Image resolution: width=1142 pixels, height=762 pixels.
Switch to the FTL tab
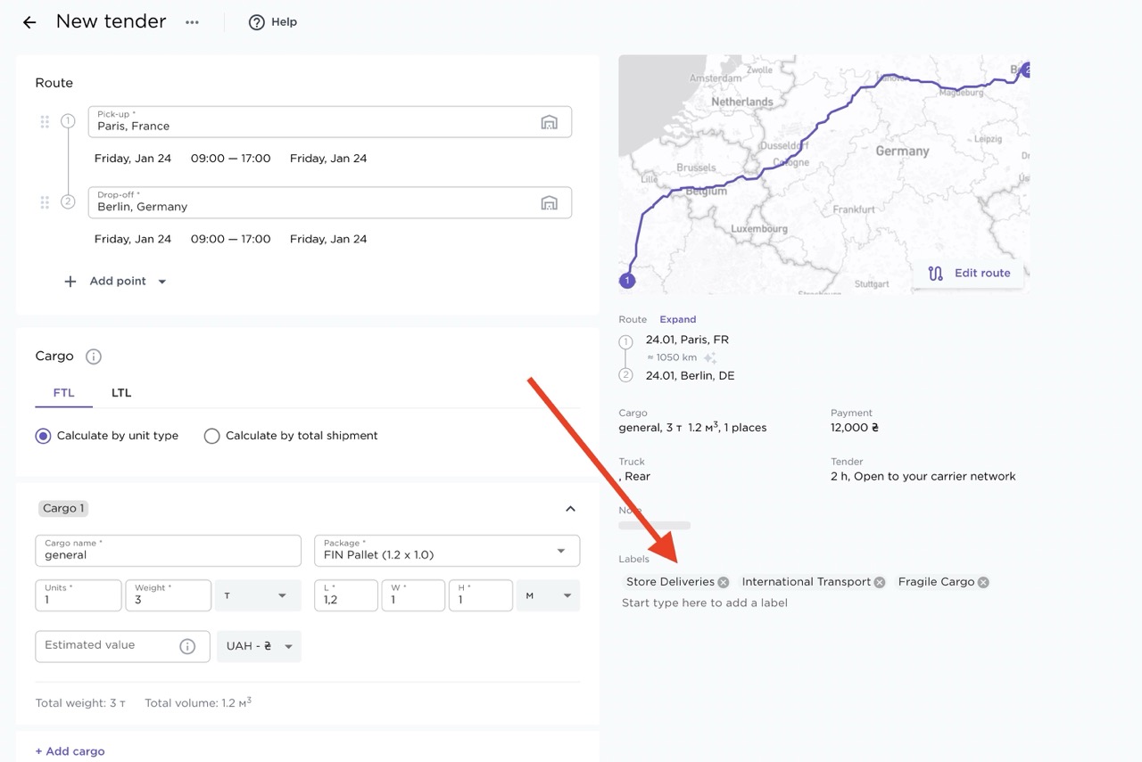pyautogui.click(x=64, y=393)
